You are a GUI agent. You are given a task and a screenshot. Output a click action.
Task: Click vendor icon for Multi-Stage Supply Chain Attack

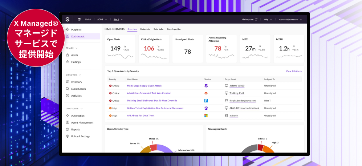coord(206,86)
